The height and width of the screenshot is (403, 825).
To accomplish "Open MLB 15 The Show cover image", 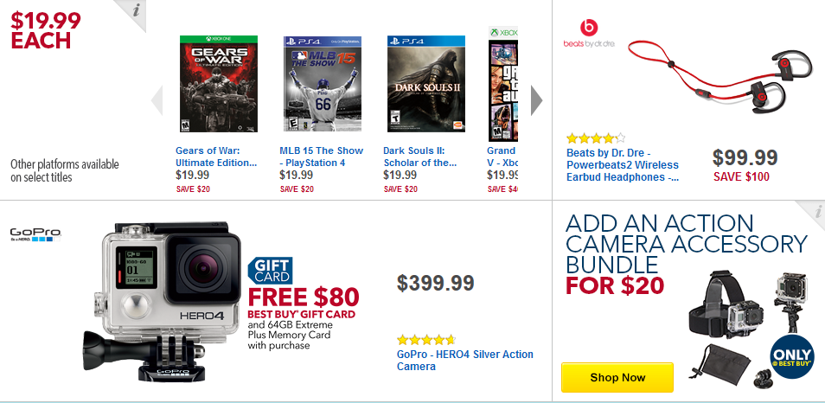I will click(x=323, y=84).
